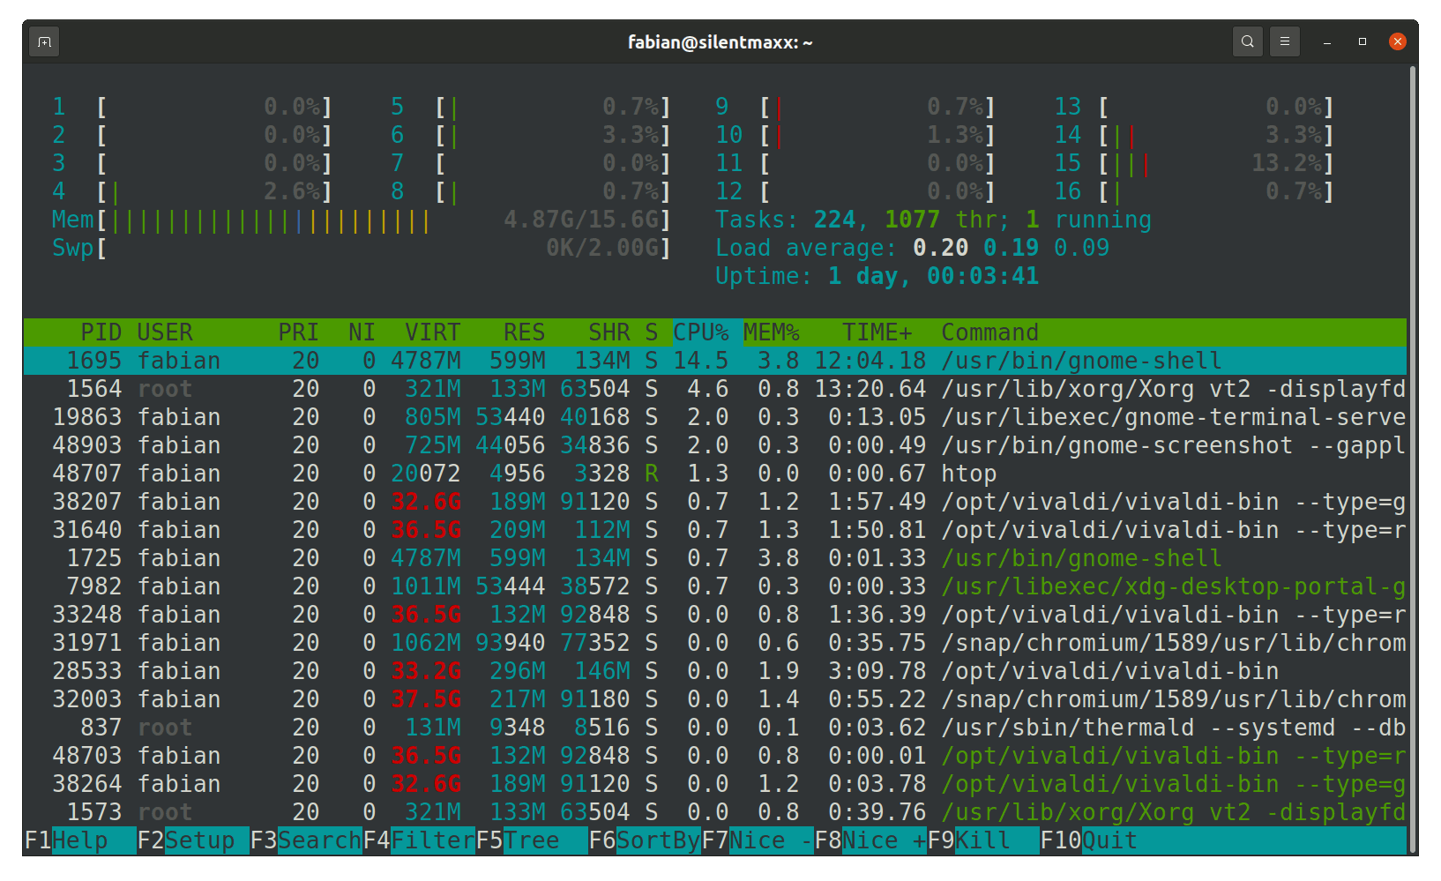Open the terminal search with the magnifier icon
The image size is (1441, 881).
pyautogui.click(x=1248, y=41)
